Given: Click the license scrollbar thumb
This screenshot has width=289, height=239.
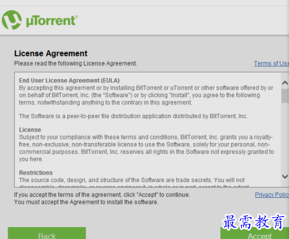Looking at the screenshot, I should pyautogui.click(x=285, y=96).
